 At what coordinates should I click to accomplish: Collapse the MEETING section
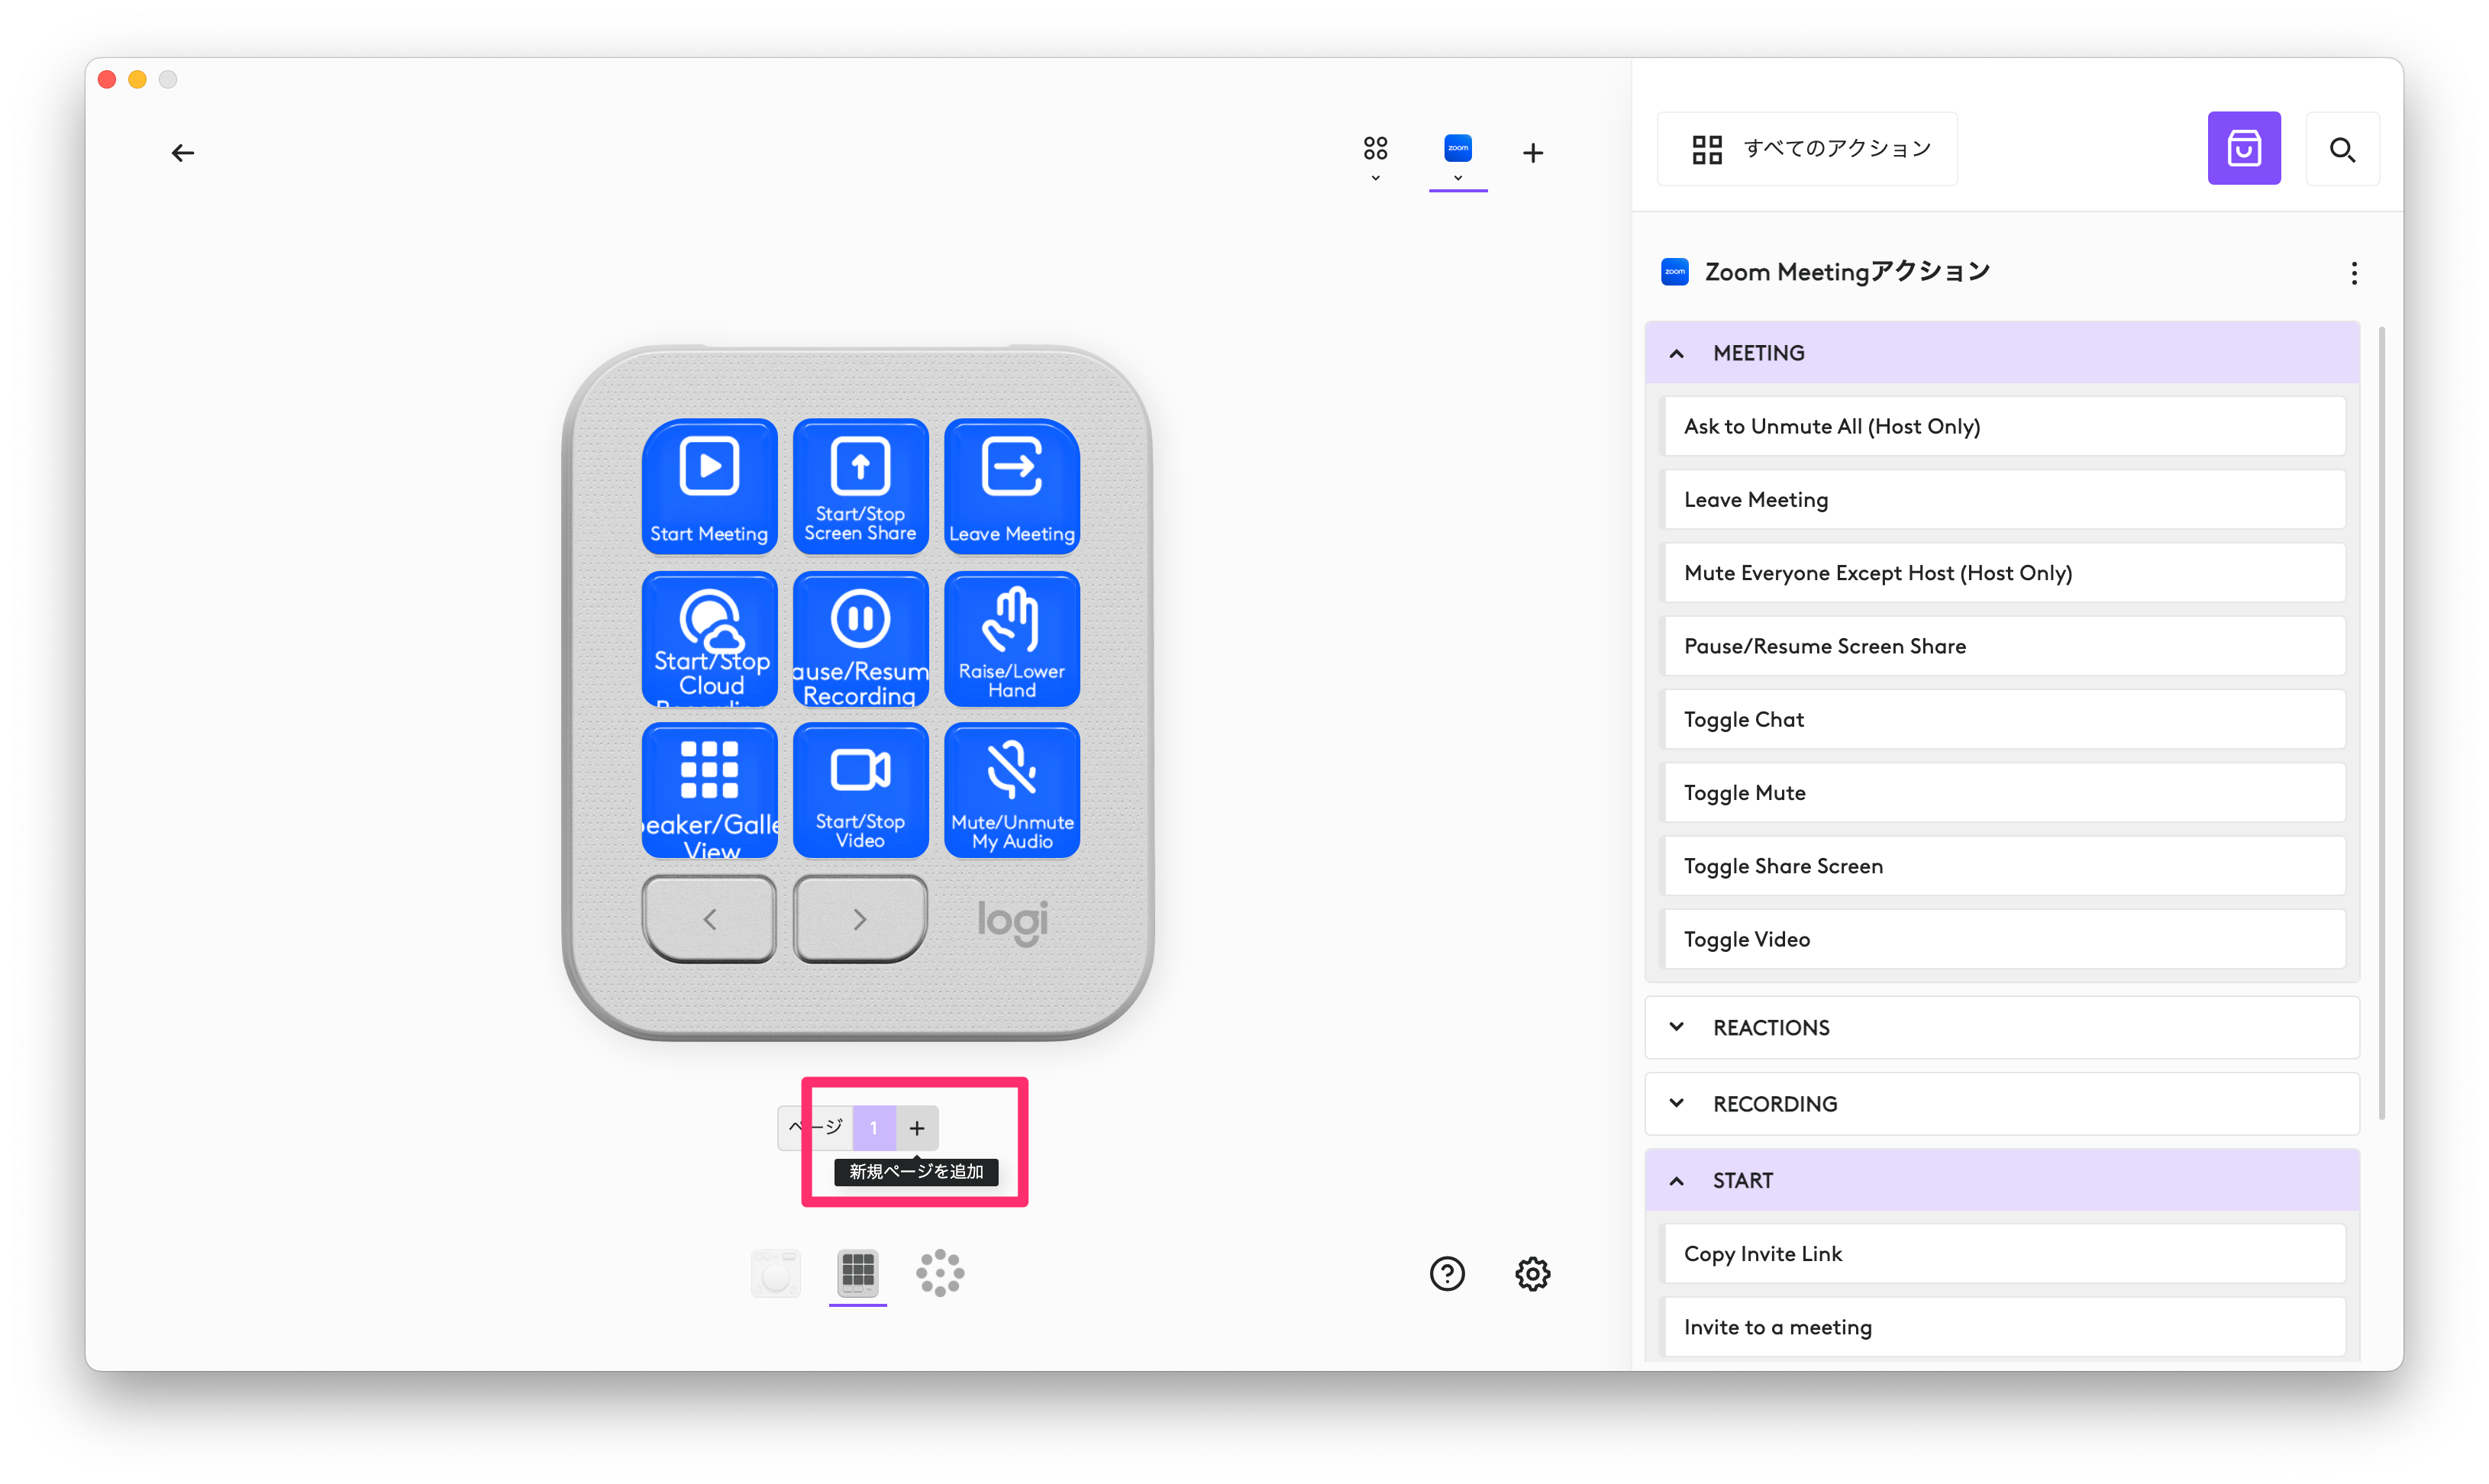1677,353
